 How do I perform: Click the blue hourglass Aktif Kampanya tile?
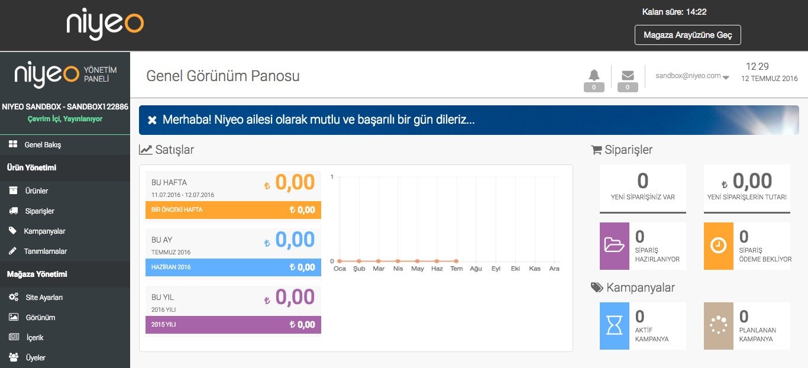[x=615, y=326]
